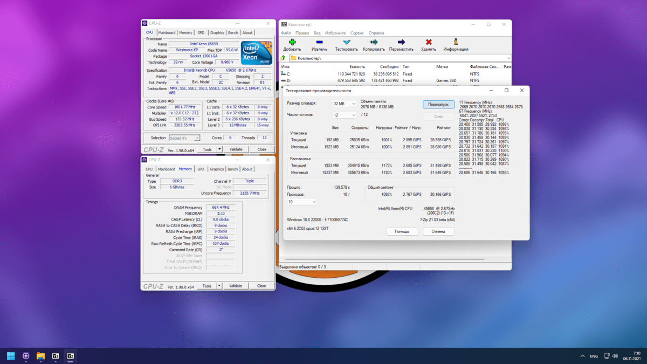Click the 119 344 721 920 capacity cell
Viewport: 647px width, 364px height.
tap(352, 74)
